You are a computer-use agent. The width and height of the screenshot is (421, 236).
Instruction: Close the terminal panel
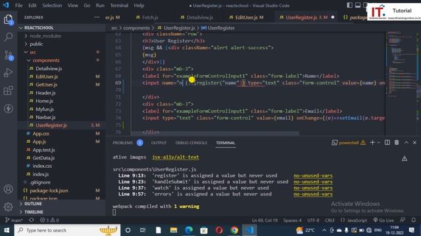tap(414, 143)
